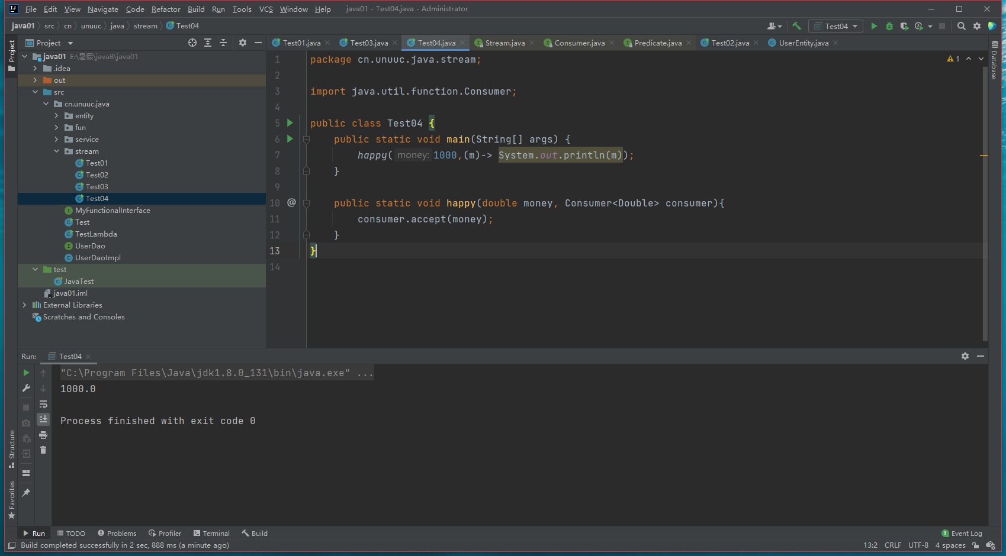The height and width of the screenshot is (556, 1006).
Task: Expand all in the Project panel
Action: [208, 43]
